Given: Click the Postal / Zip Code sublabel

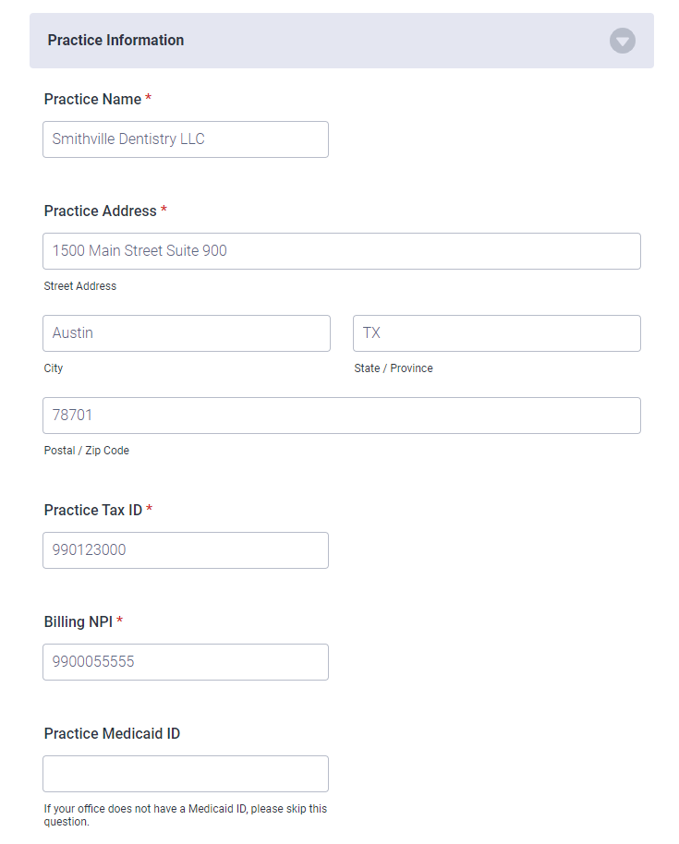Looking at the screenshot, I should (x=86, y=451).
